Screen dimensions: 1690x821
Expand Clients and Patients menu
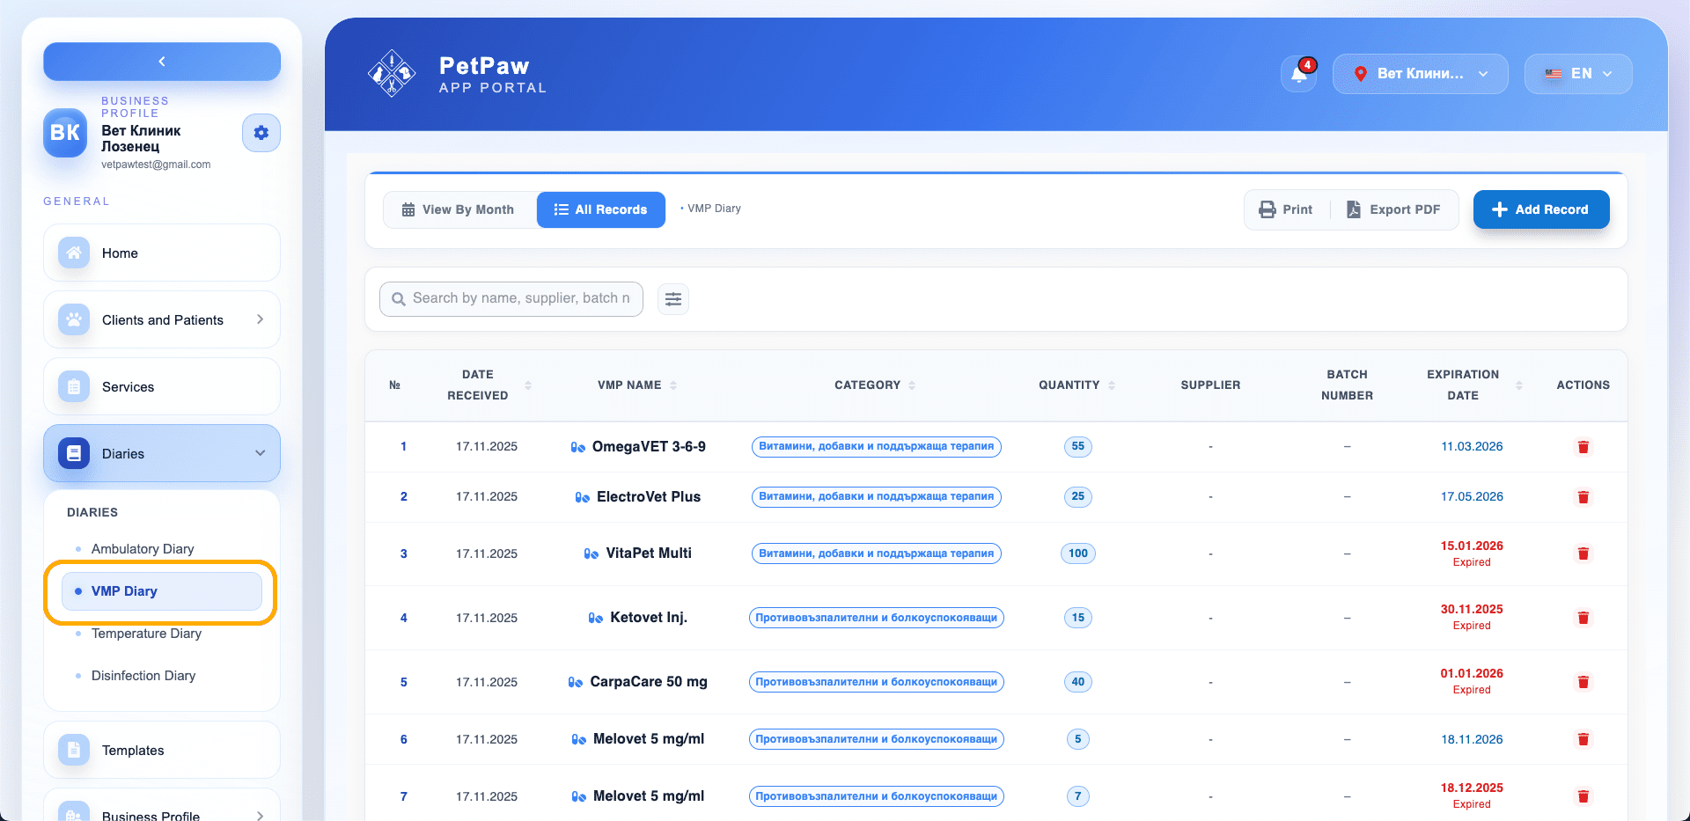[x=162, y=320]
